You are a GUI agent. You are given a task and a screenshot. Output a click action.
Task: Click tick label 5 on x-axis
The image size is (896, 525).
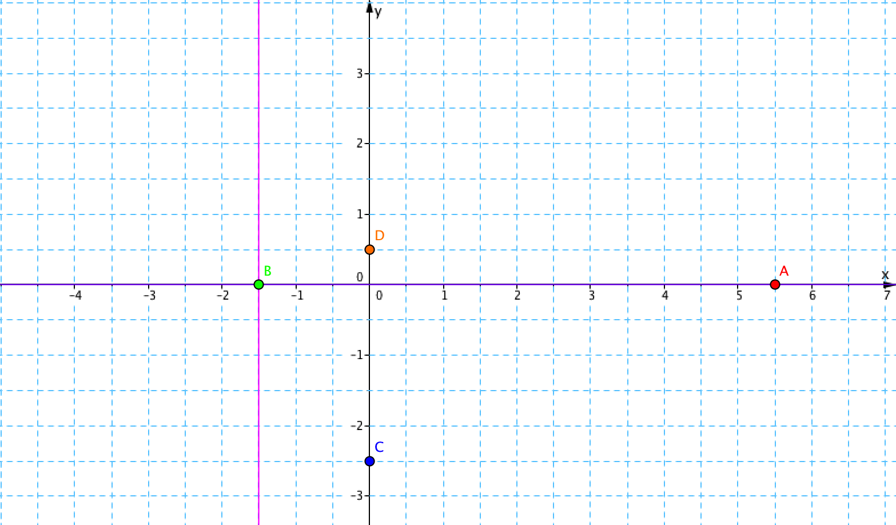[x=739, y=296]
